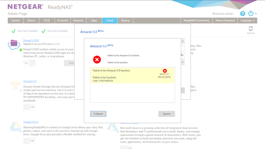Click the ReadyCLOUD folder cloud icon
Viewport: 265px width, 149px height.
click(14, 44)
